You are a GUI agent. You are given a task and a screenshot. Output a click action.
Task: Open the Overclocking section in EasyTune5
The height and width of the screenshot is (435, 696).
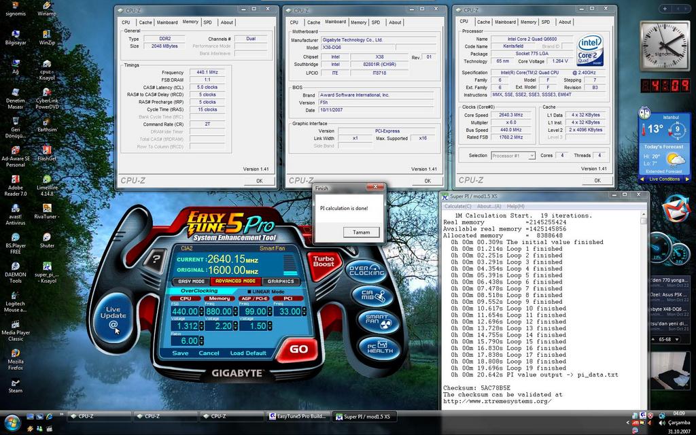pyautogui.click(x=366, y=271)
